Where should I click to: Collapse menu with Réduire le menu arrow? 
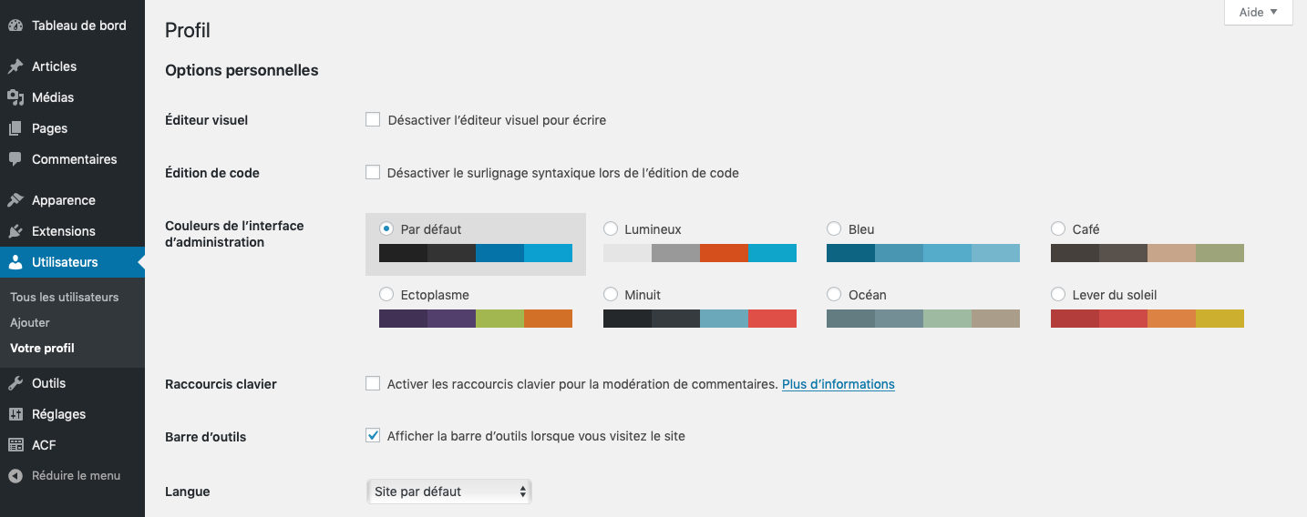tap(15, 476)
